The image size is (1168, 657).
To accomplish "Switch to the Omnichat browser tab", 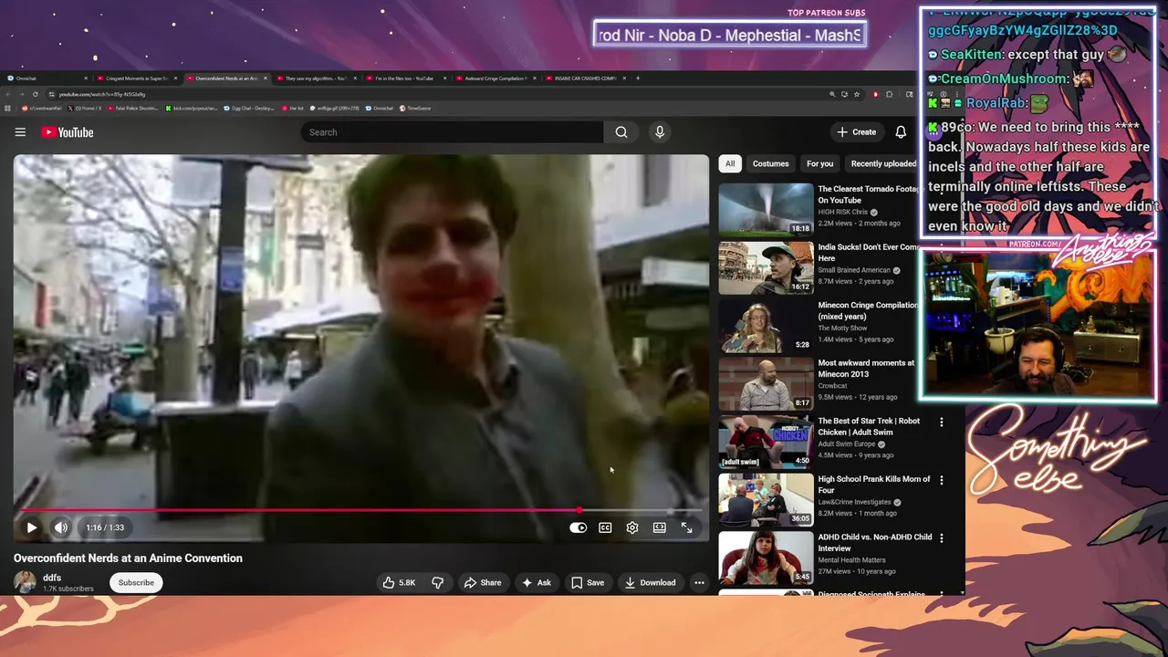I will (x=46, y=78).
